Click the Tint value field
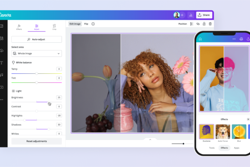This screenshot has width=250, height=167. (x=59, y=78)
